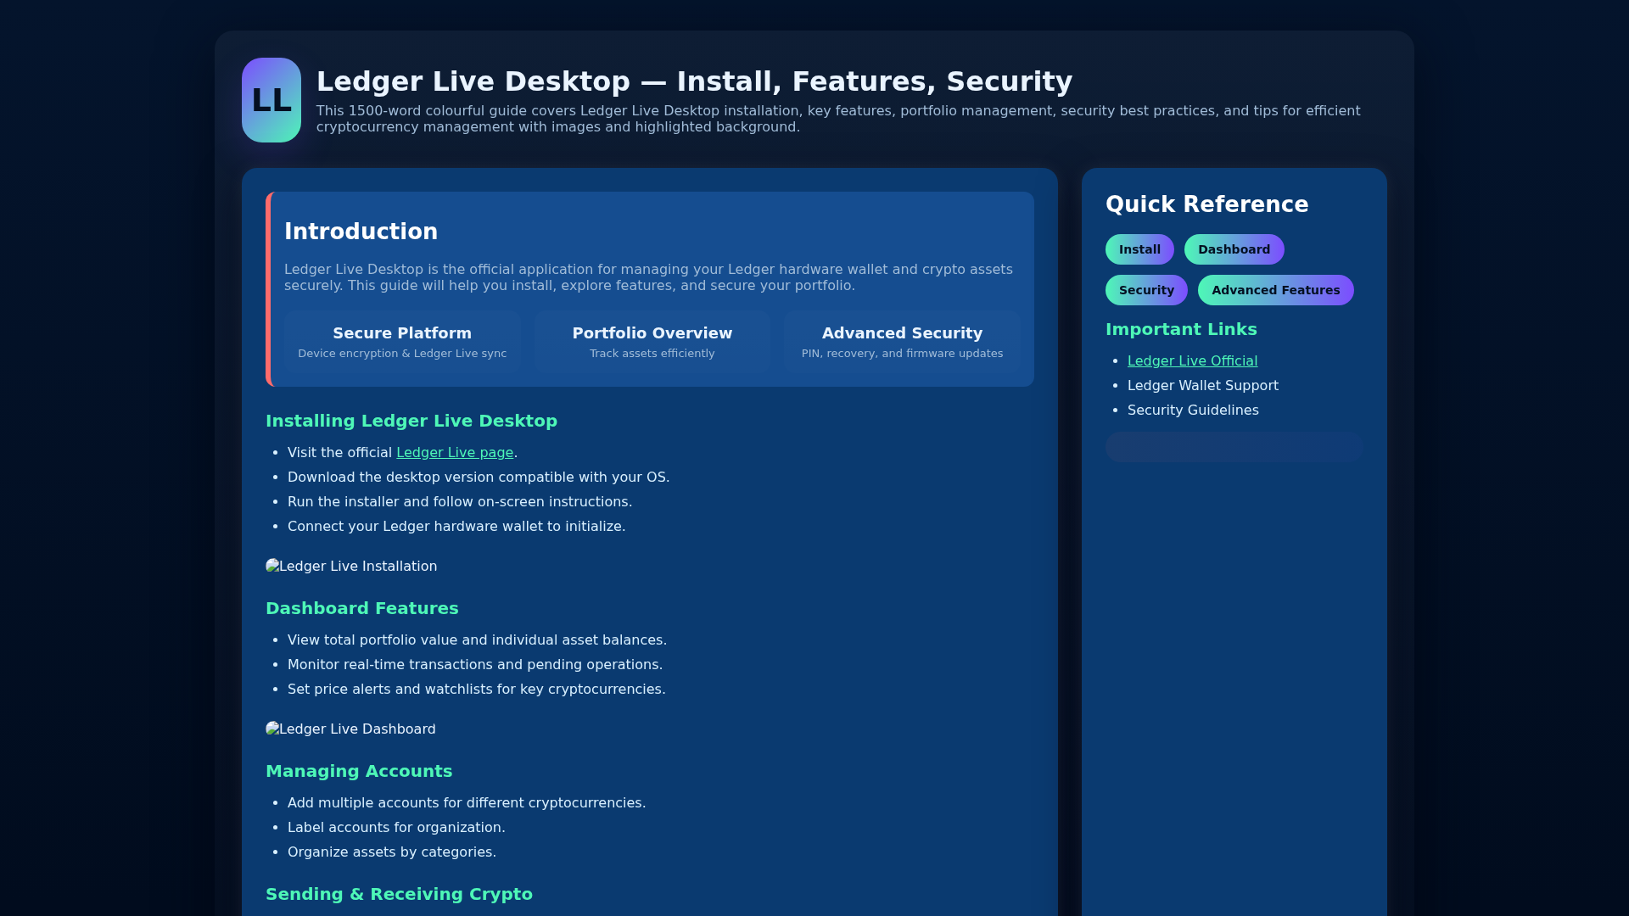Screen dimensions: 1629x916
Task: Click the Quick Reference heading
Action: (1206, 204)
